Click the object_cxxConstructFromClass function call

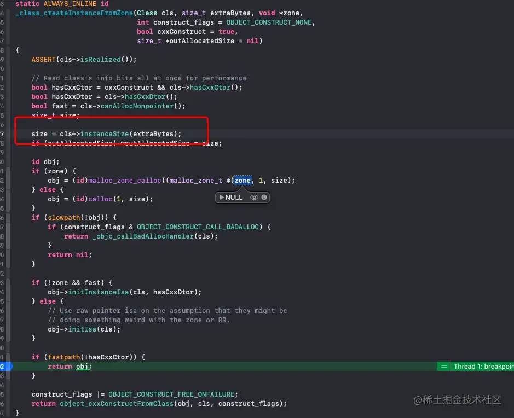pos(117,404)
